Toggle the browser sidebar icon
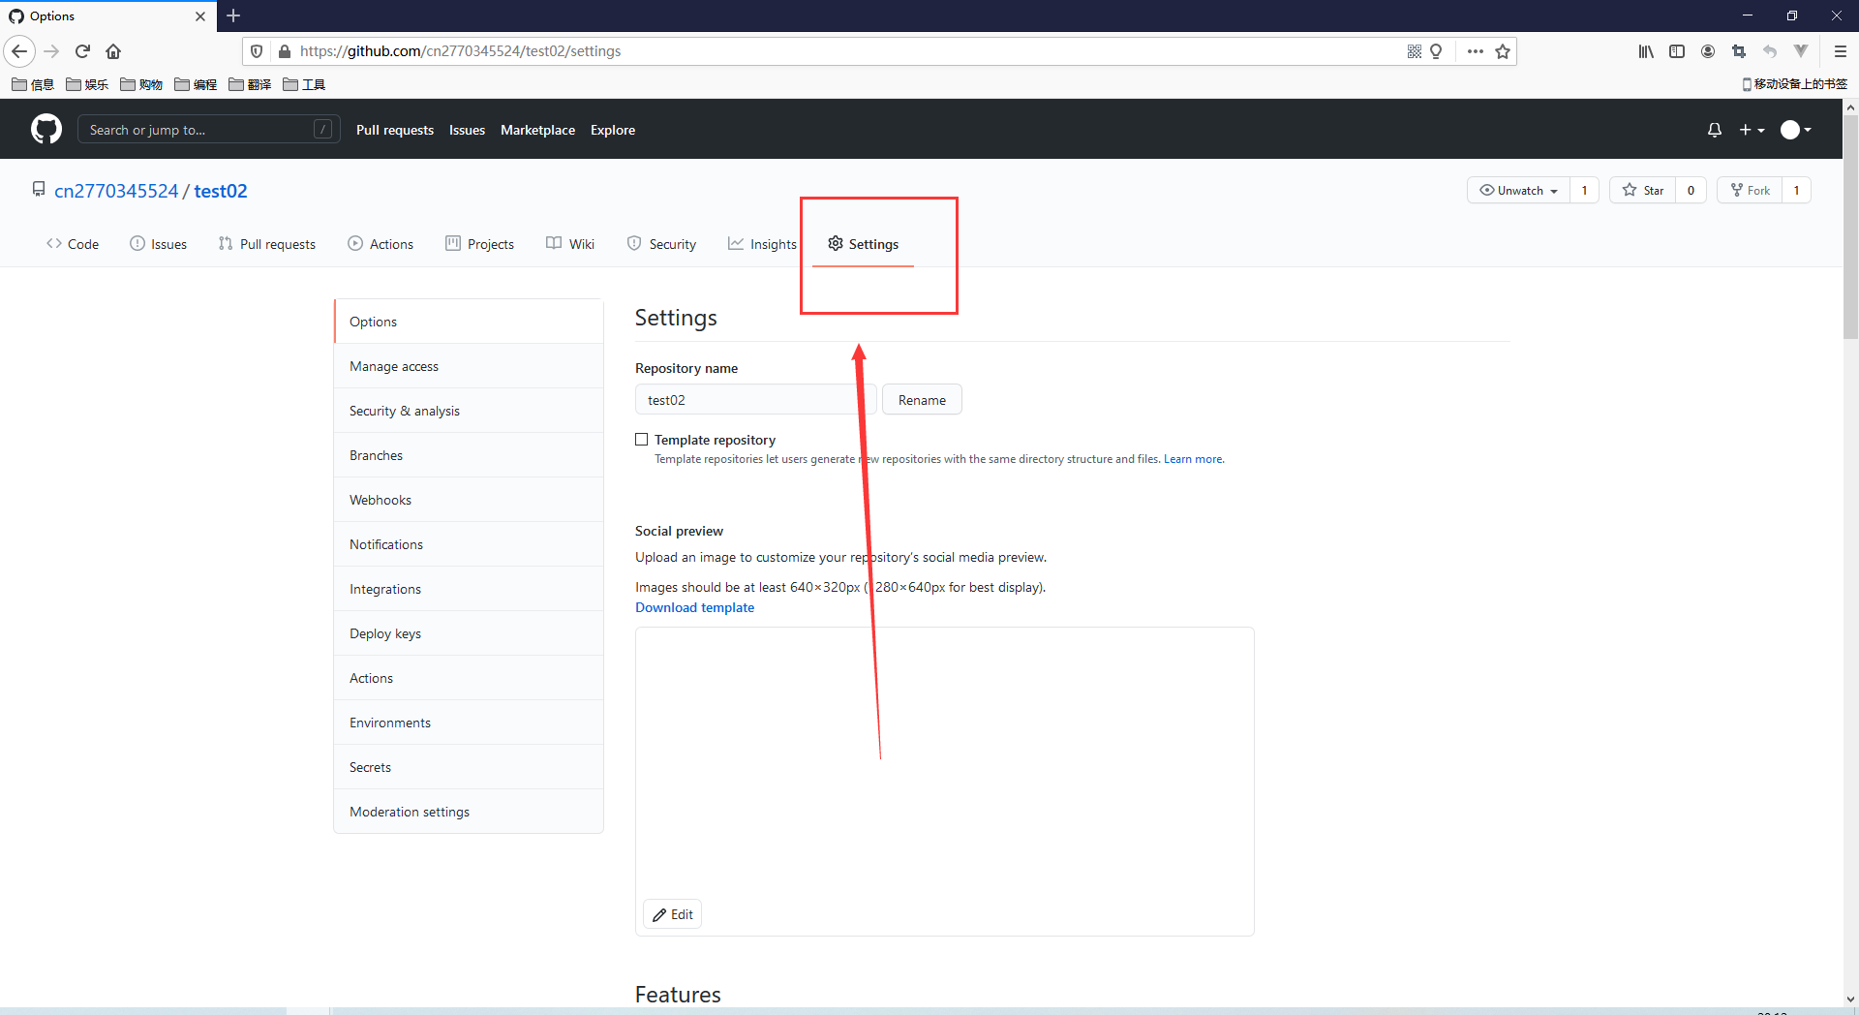 tap(1677, 51)
